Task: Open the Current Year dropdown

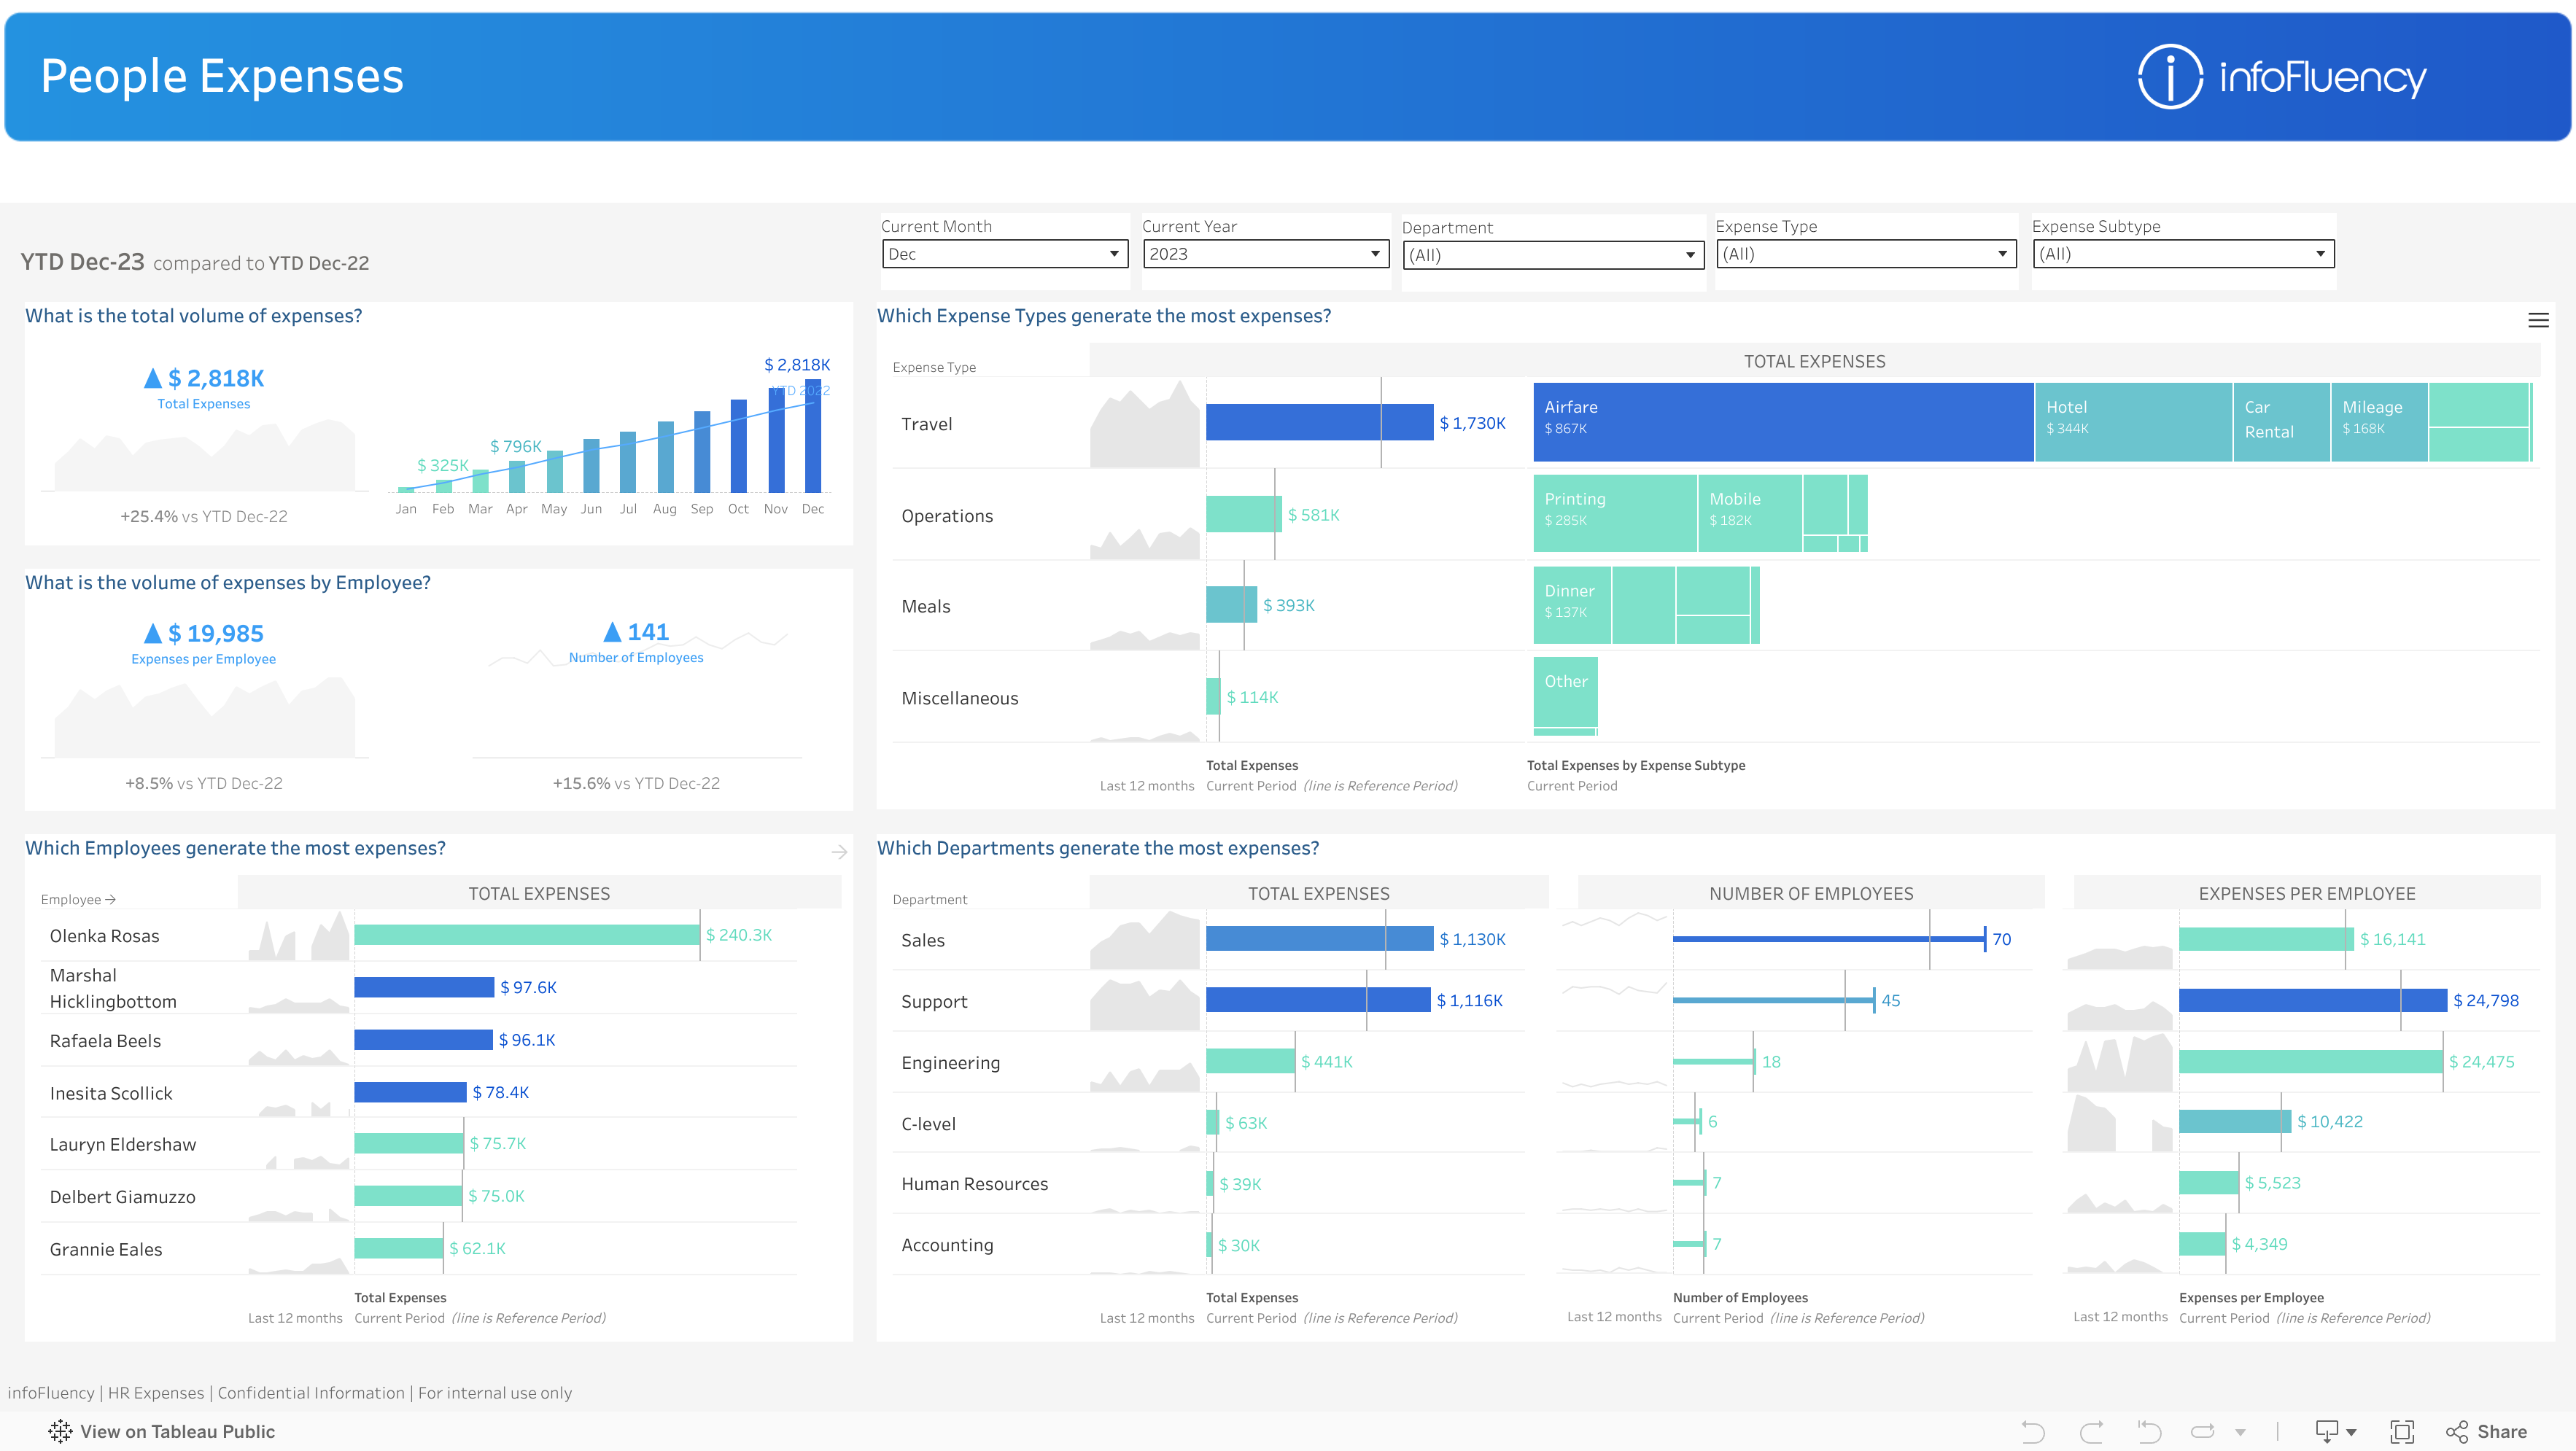Action: tap(1266, 254)
